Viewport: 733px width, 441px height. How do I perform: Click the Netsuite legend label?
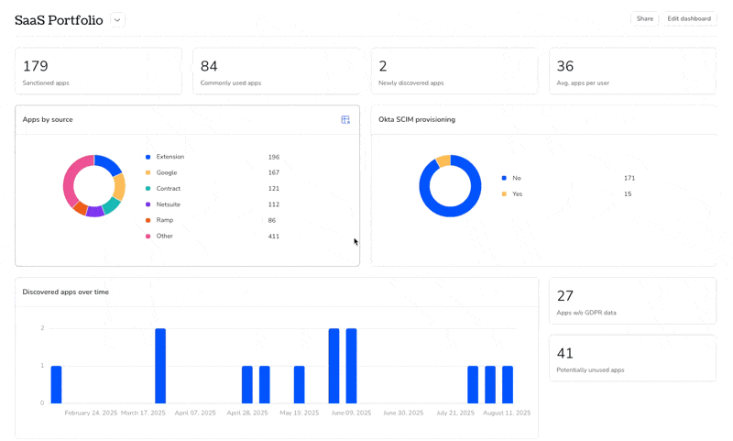coord(169,204)
